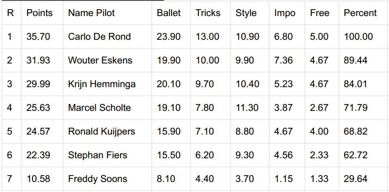389x192 pixels.
Task: Click the Name Pilot column header
Action: coord(107,13)
